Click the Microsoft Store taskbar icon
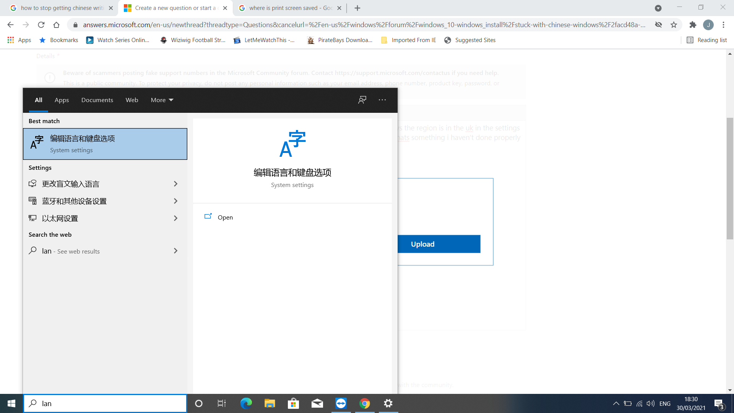 click(293, 403)
